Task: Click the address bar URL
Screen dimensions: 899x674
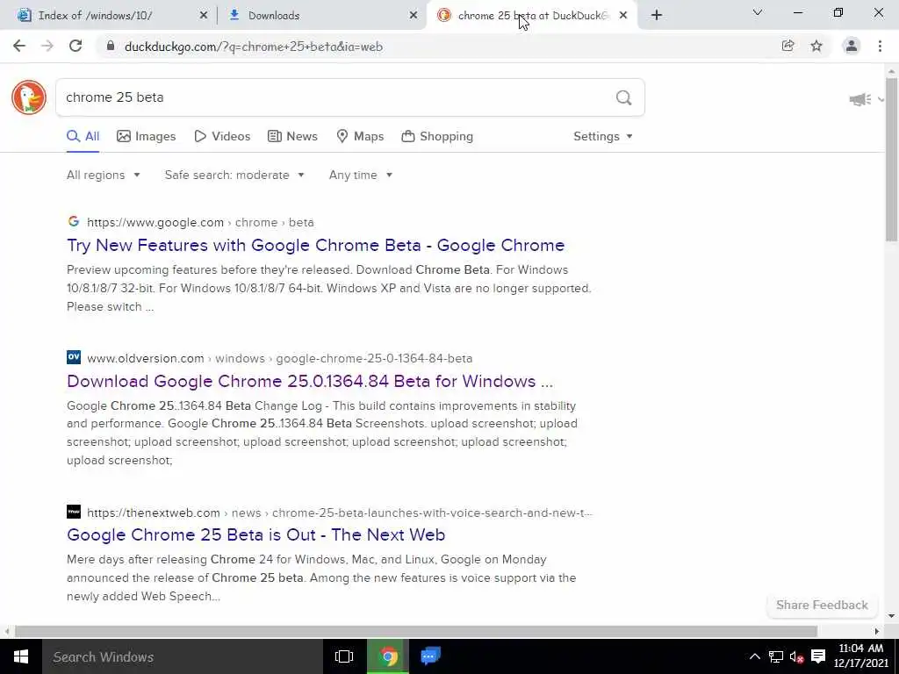Action: (x=254, y=47)
